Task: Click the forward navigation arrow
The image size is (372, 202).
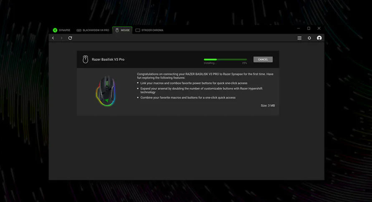Action: (x=61, y=38)
